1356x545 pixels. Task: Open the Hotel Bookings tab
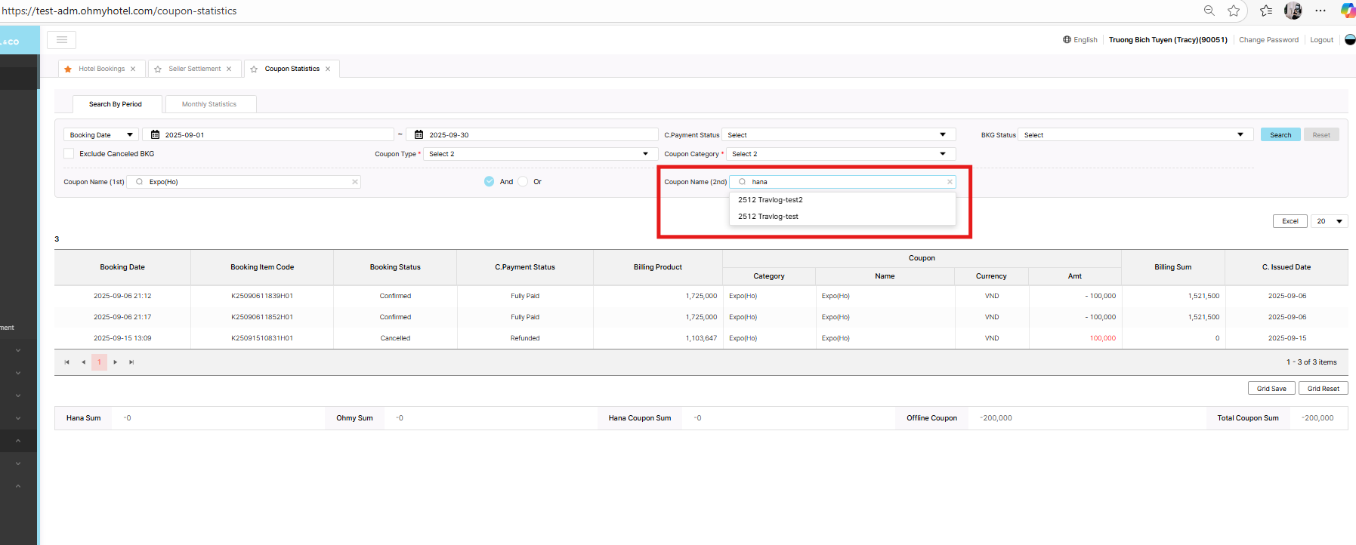pos(101,69)
